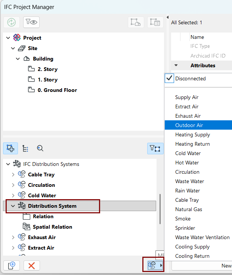Select the Project icon in the tree
This screenshot has width=232, height=275.
pos(17,37)
